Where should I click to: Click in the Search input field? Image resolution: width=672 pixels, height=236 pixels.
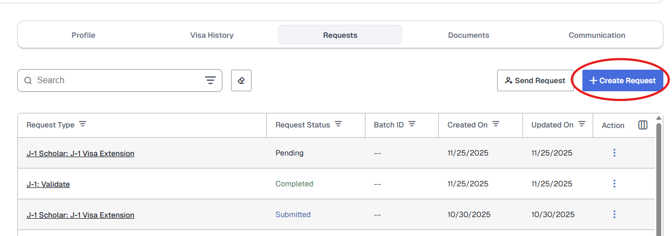(x=113, y=80)
